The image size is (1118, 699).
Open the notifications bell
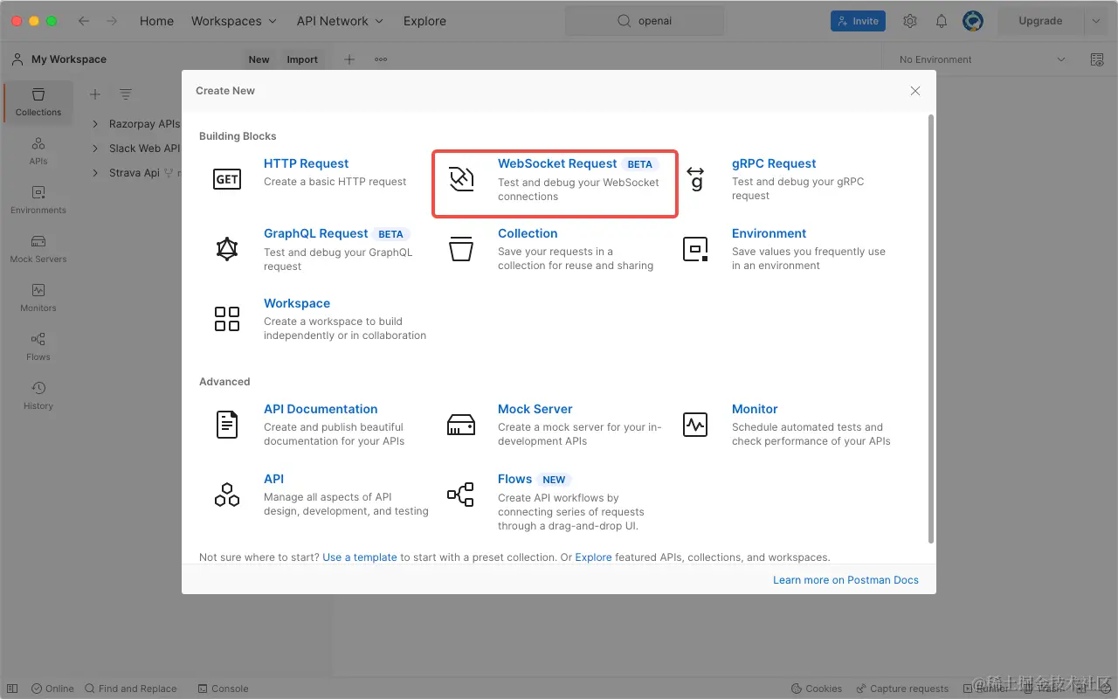point(942,20)
